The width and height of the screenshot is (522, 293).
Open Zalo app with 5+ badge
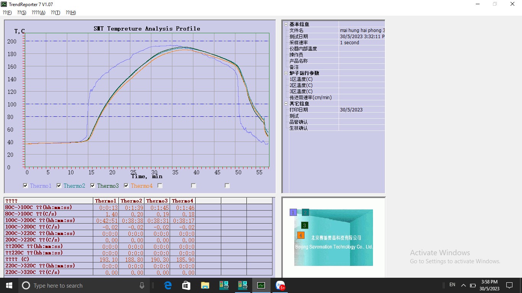click(280, 285)
